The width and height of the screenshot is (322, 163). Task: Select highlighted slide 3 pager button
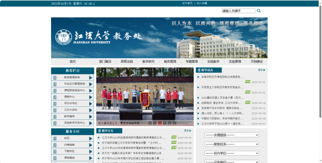tap(160, 123)
